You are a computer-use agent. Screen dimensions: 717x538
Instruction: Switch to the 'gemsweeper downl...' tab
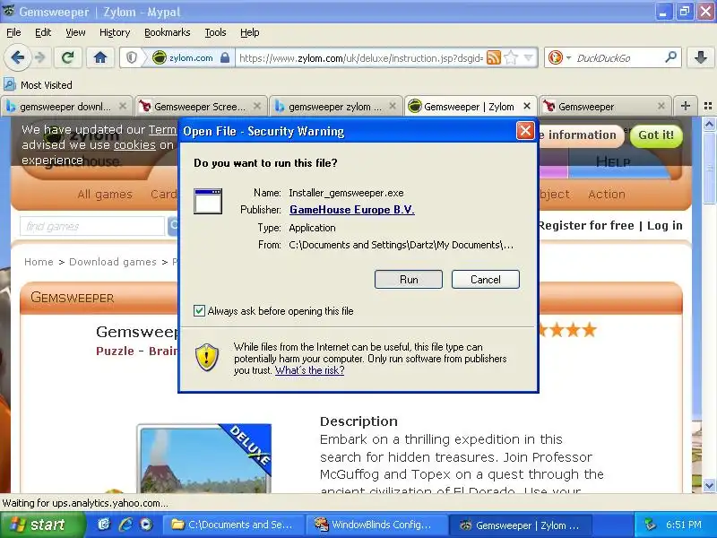click(x=66, y=106)
